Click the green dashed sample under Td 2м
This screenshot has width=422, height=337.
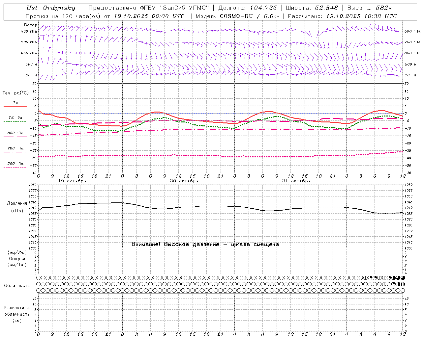click(15, 122)
